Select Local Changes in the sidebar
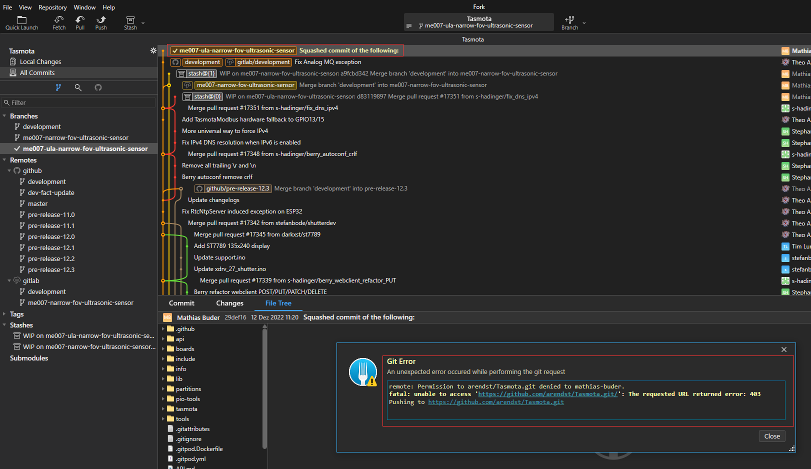811x469 pixels. tap(39, 61)
